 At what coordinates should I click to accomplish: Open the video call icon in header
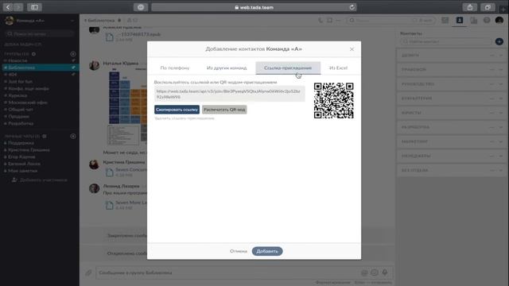[329, 21]
